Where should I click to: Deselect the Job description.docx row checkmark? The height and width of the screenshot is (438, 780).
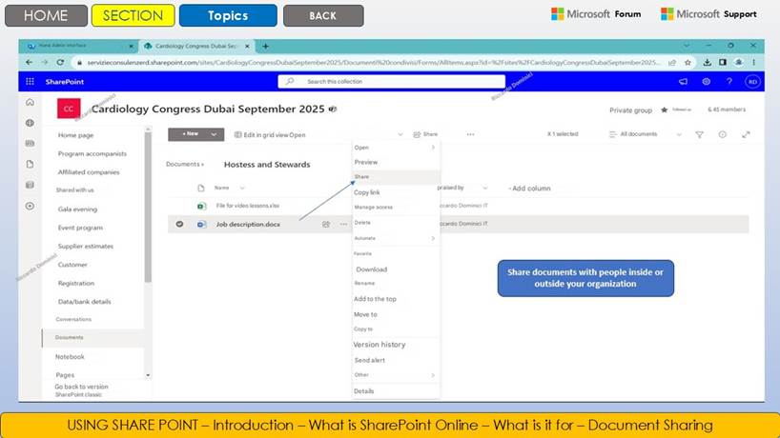(179, 224)
